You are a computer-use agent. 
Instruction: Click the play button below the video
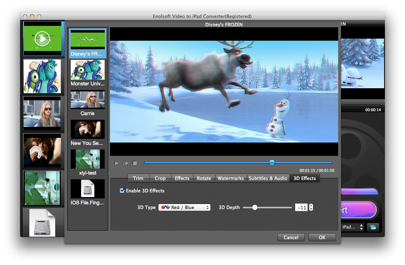[116, 163]
